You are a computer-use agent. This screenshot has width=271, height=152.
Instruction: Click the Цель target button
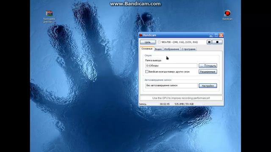[148, 42]
